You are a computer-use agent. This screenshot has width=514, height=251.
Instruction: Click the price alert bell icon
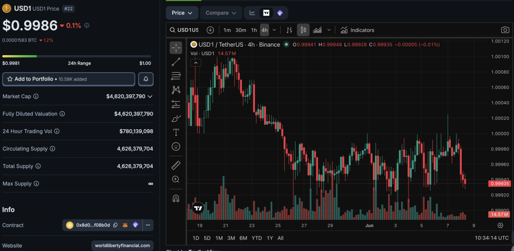(146, 79)
